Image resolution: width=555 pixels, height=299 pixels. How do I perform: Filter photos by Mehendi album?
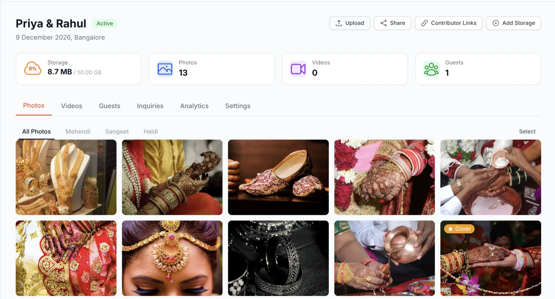coord(78,131)
